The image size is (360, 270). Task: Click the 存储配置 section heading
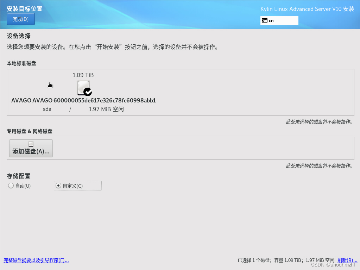(x=19, y=176)
